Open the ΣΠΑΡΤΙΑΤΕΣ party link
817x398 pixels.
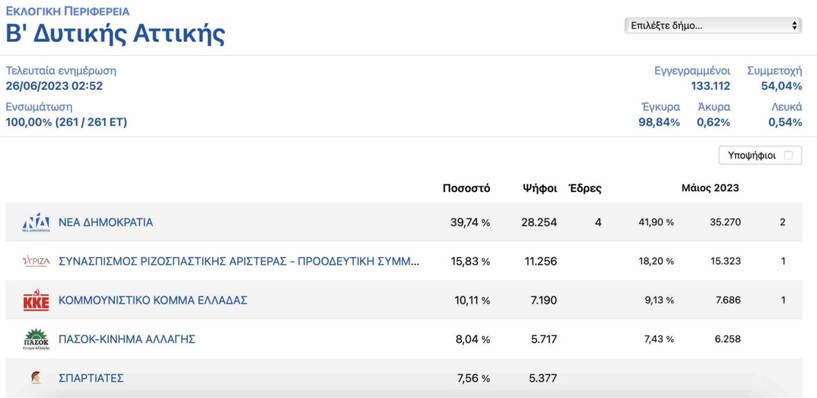(x=91, y=378)
